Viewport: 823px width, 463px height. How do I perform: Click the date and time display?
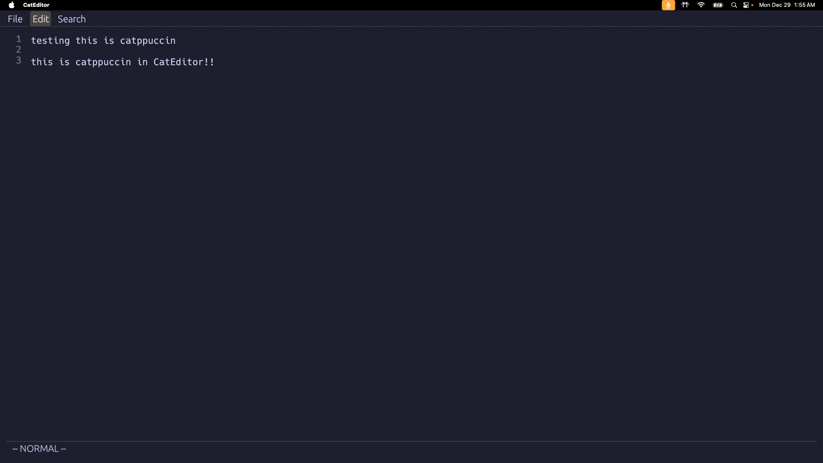pos(787,5)
